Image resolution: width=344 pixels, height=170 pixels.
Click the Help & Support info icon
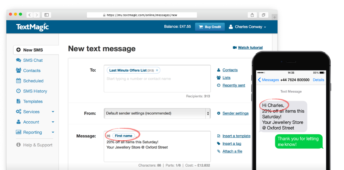pyautogui.click(x=19, y=145)
